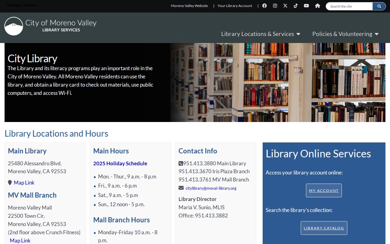The image size is (390, 244).
Task: Click the City of Moreno Valley logo
Action: pos(50,26)
